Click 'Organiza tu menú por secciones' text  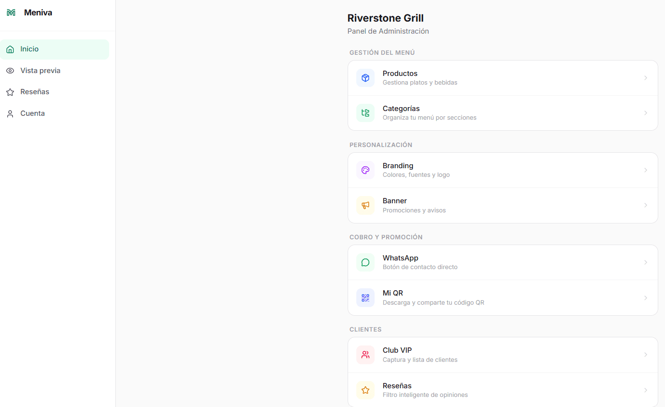[429, 118]
